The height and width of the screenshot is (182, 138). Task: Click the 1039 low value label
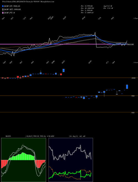tap(90, 62)
